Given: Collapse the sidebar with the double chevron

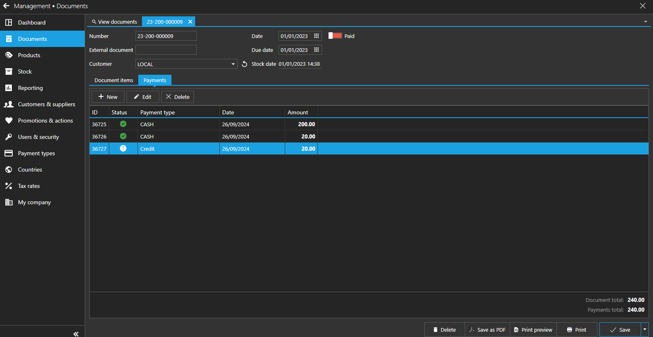Looking at the screenshot, I should click(76, 334).
